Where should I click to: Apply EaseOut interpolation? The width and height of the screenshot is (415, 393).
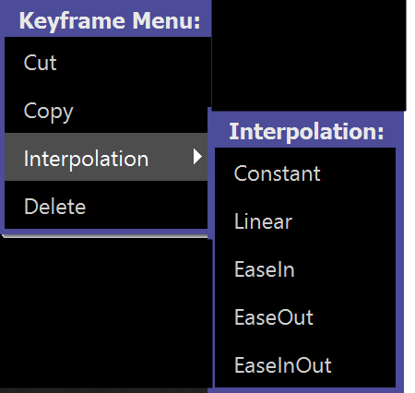tap(305, 316)
